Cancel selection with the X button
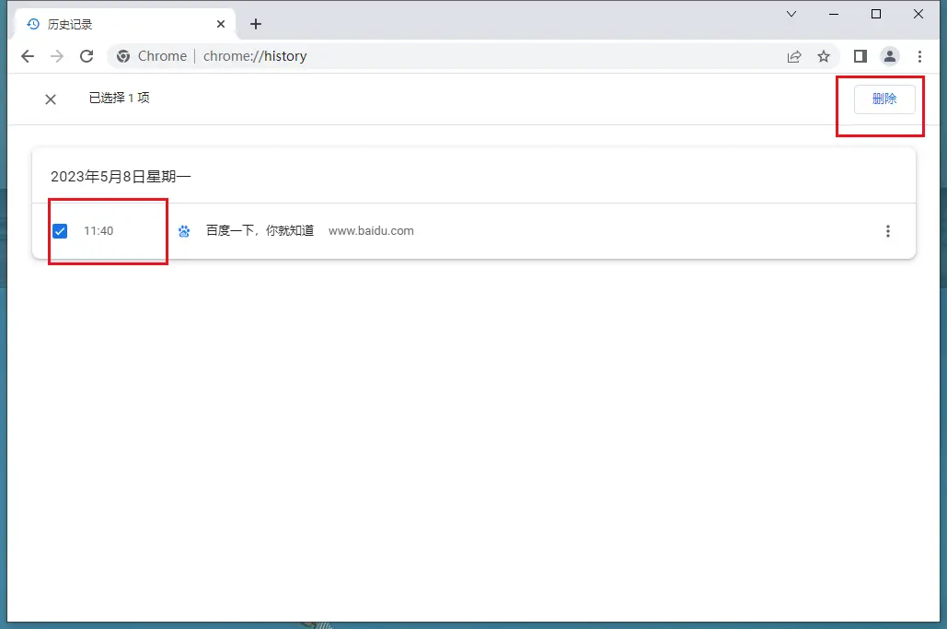The height and width of the screenshot is (629, 947). click(51, 99)
